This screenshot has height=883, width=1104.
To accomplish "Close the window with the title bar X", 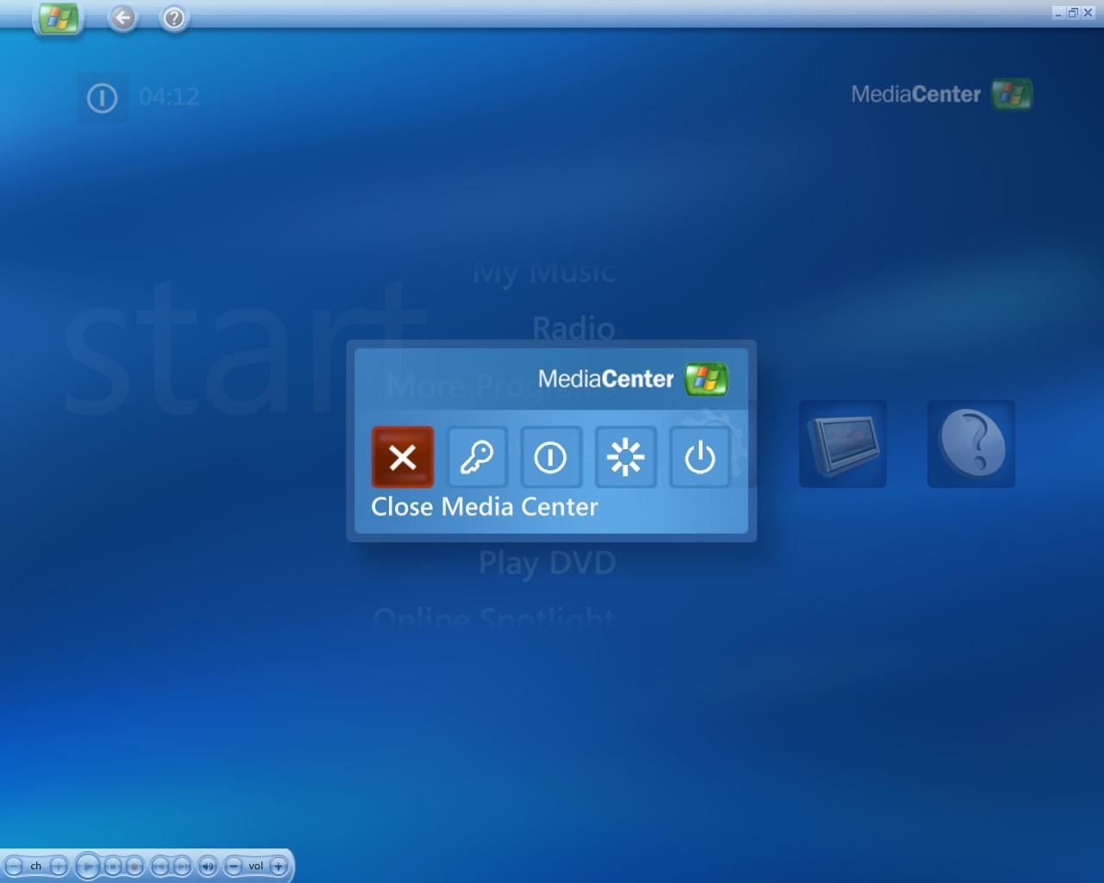I will point(1088,13).
